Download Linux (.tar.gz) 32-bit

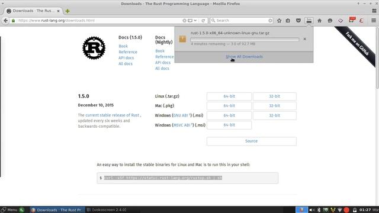click(275, 96)
